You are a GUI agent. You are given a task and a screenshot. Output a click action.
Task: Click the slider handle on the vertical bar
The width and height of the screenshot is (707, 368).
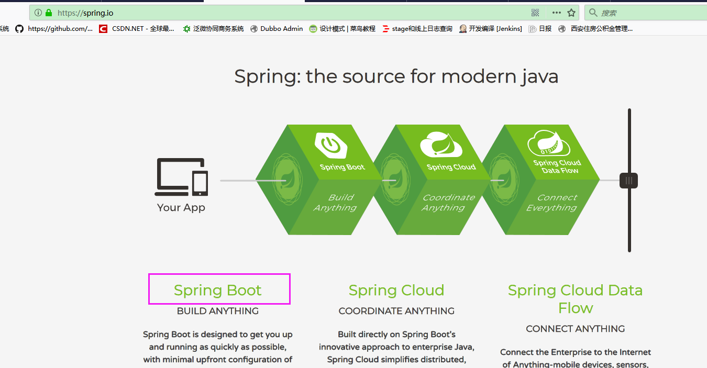click(628, 181)
